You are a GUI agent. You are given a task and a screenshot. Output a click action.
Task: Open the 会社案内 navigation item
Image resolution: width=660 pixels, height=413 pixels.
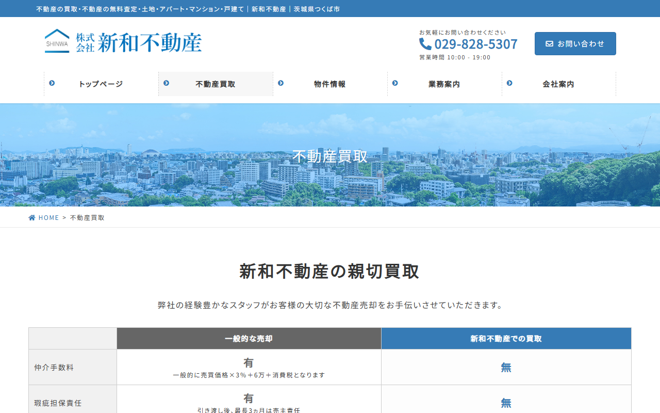point(559,84)
